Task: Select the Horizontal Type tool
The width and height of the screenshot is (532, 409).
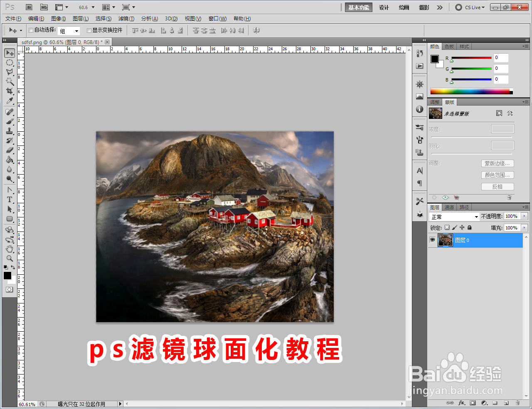Action: point(10,199)
